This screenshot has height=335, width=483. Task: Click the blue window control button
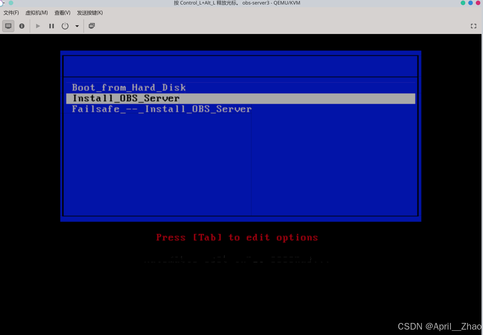tap(470, 3)
